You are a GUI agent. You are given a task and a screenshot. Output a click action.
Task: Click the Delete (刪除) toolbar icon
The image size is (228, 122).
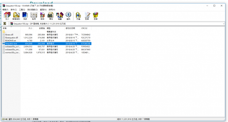coord(42,16)
